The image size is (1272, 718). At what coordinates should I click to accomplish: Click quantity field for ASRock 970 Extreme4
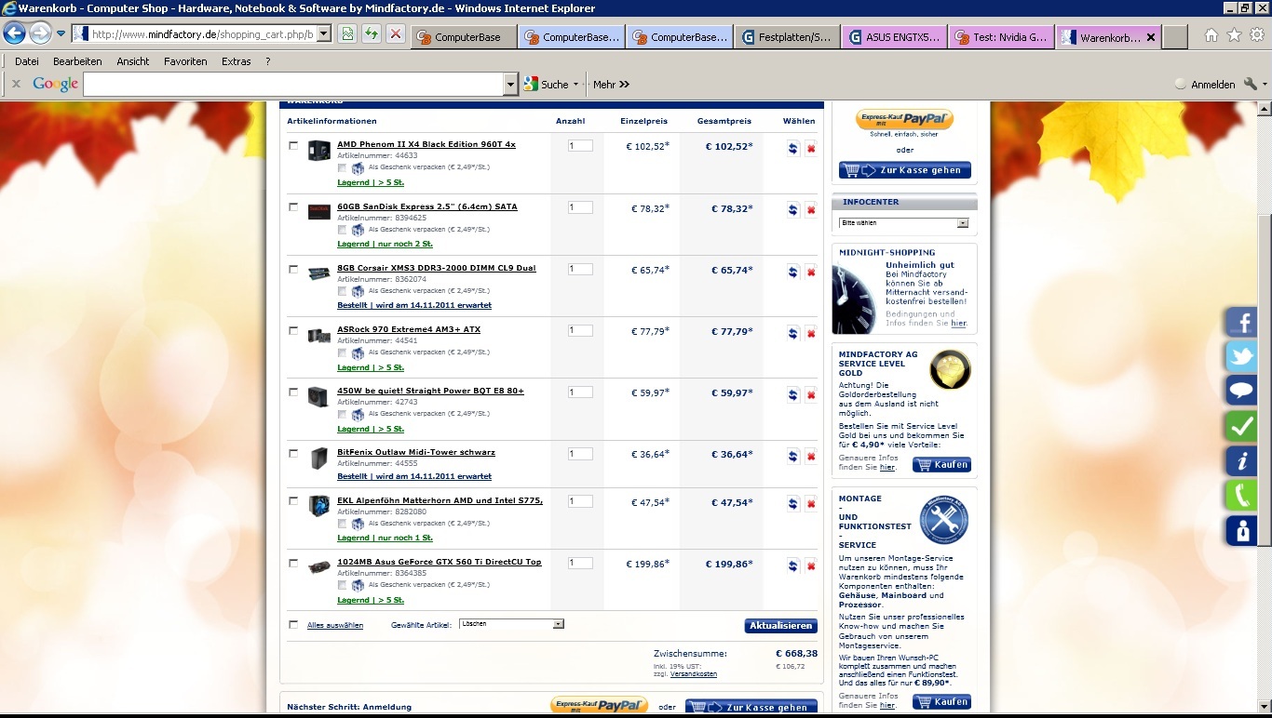pos(580,331)
